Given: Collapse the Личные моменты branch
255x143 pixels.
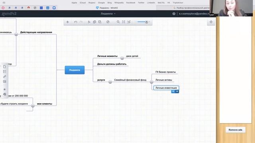Looking at the screenshot, I should (x=122, y=58).
